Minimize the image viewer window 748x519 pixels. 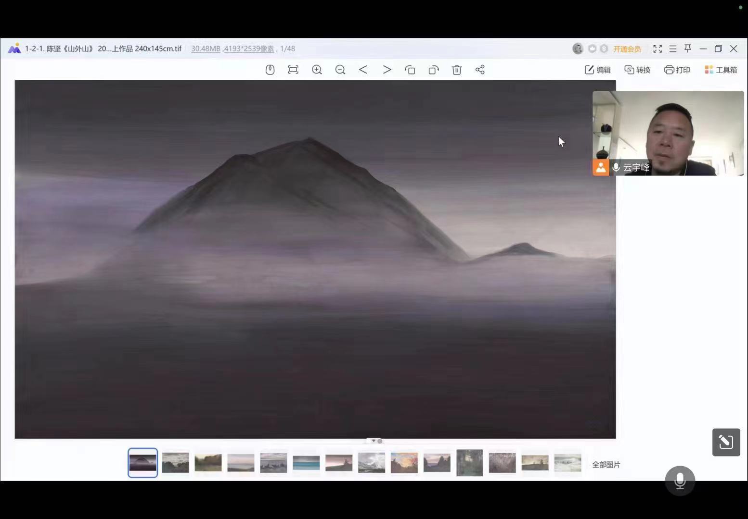703,49
